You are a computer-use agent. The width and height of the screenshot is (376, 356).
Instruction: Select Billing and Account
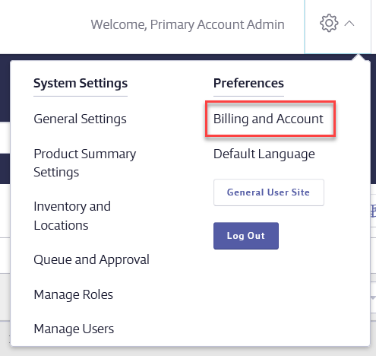tap(268, 119)
